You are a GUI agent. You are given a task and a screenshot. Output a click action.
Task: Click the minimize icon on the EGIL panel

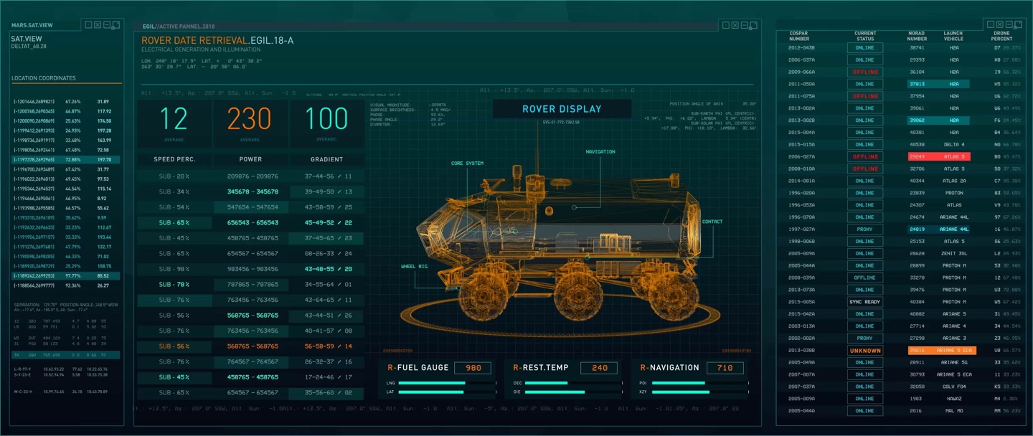tap(744, 24)
